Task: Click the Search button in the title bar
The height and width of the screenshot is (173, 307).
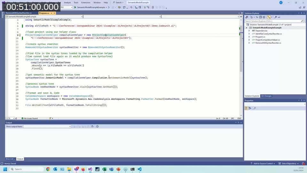Action: tap(118, 3)
